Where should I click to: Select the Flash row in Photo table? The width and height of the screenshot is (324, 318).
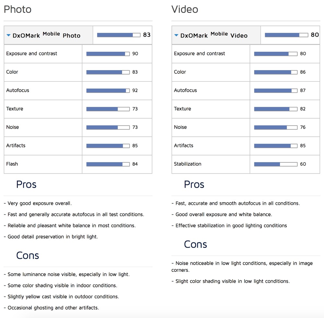tap(78, 164)
